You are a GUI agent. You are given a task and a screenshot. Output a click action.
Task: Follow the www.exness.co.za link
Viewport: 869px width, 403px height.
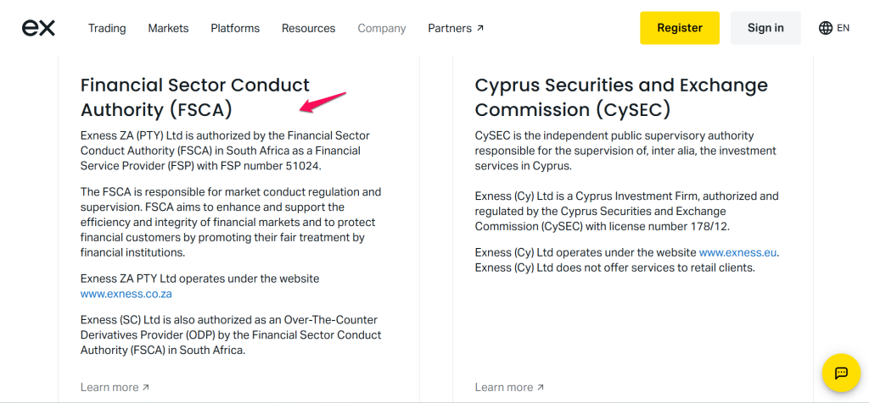click(126, 294)
